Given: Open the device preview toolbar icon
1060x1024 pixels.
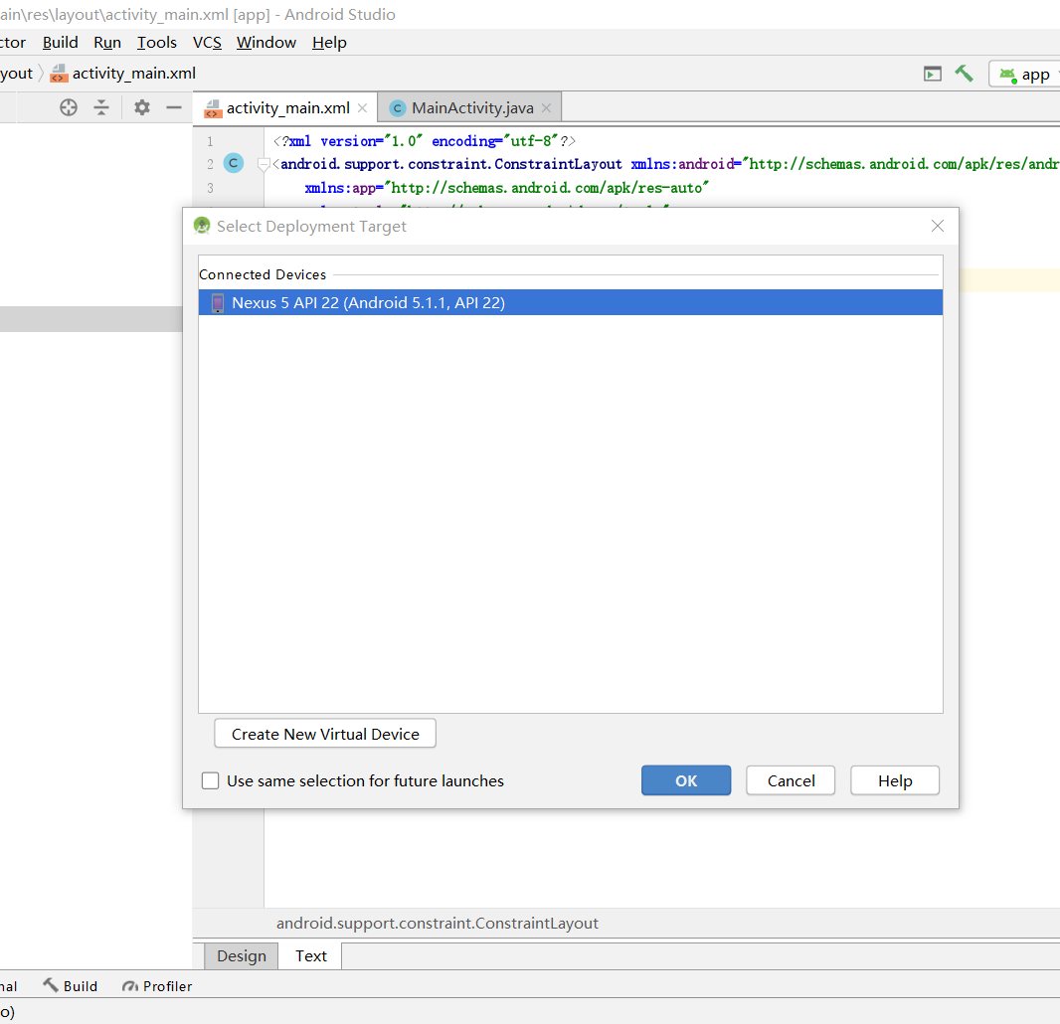Looking at the screenshot, I should [x=933, y=74].
